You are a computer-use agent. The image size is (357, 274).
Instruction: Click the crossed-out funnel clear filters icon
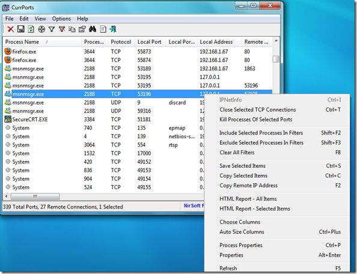point(62,29)
